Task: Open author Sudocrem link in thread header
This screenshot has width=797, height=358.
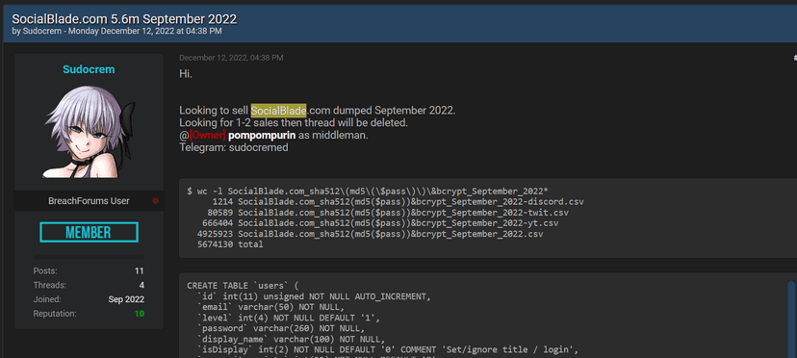Action: [x=42, y=32]
